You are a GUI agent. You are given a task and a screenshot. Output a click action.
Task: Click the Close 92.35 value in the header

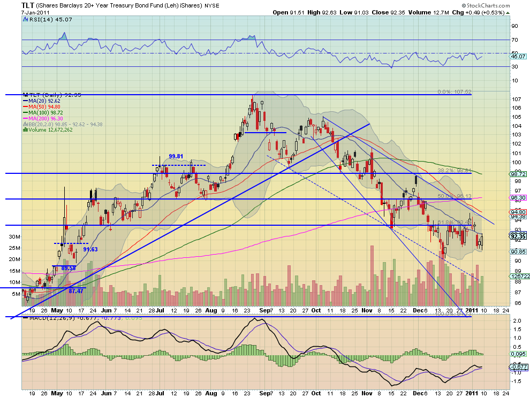coord(388,12)
